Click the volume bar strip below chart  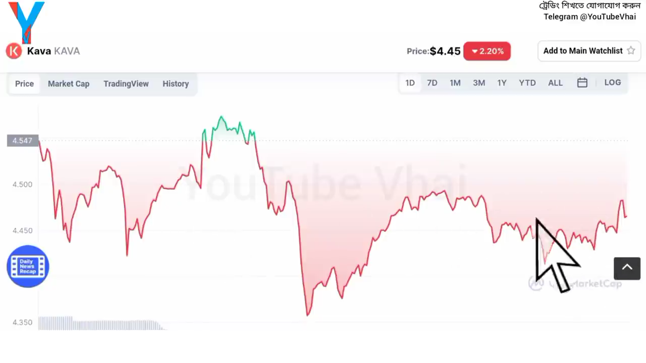[101, 323]
